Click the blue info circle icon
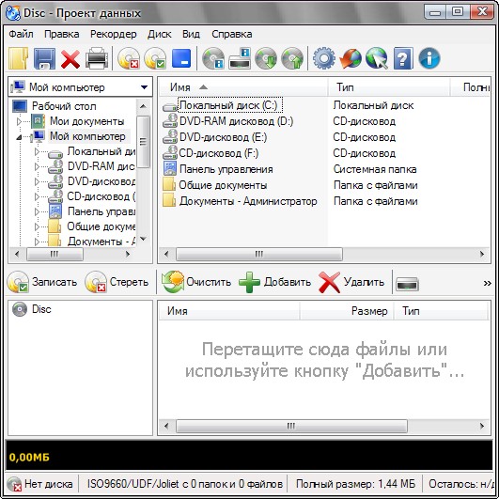499x499 pixels. pos(429,58)
